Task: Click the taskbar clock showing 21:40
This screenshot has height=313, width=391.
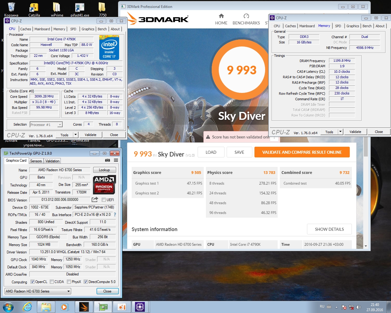Action: tap(375, 307)
